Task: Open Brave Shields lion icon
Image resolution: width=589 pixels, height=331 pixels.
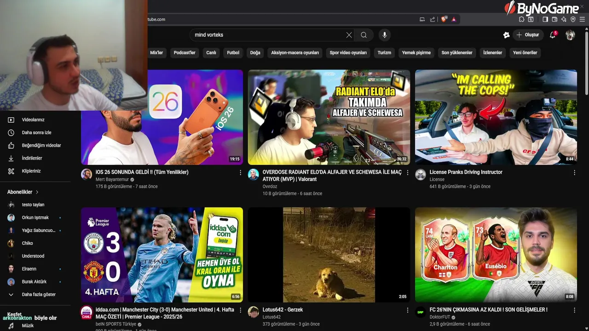Action: (x=444, y=19)
